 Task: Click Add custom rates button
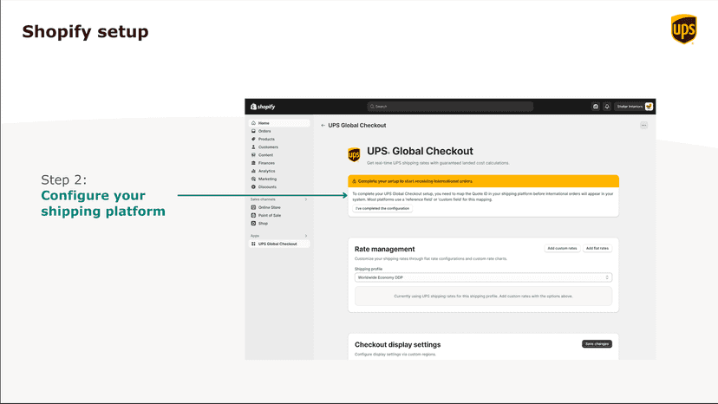tap(562, 248)
